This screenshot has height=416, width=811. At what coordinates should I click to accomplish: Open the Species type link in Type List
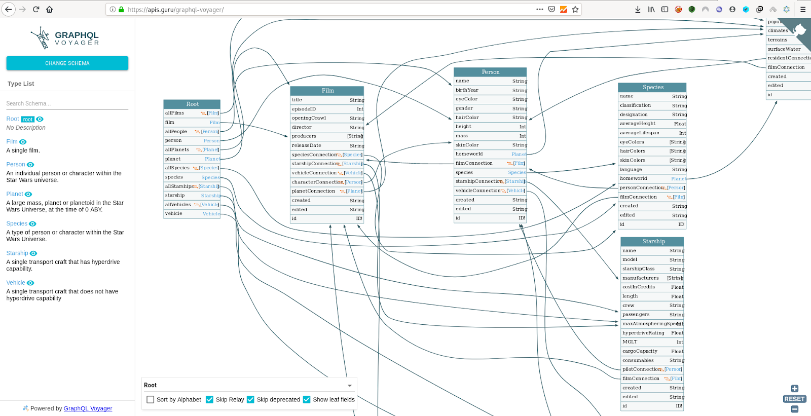tap(17, 224)
